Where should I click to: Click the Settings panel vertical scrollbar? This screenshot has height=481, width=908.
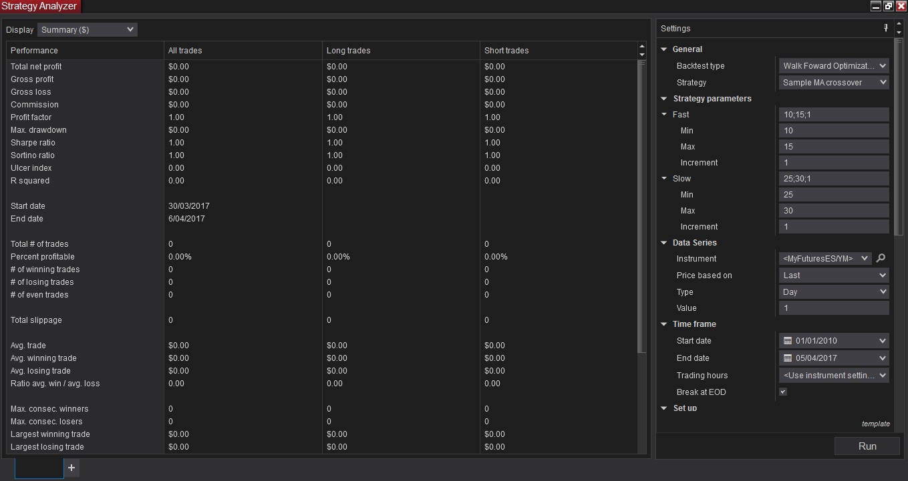(x=899, y=137)
